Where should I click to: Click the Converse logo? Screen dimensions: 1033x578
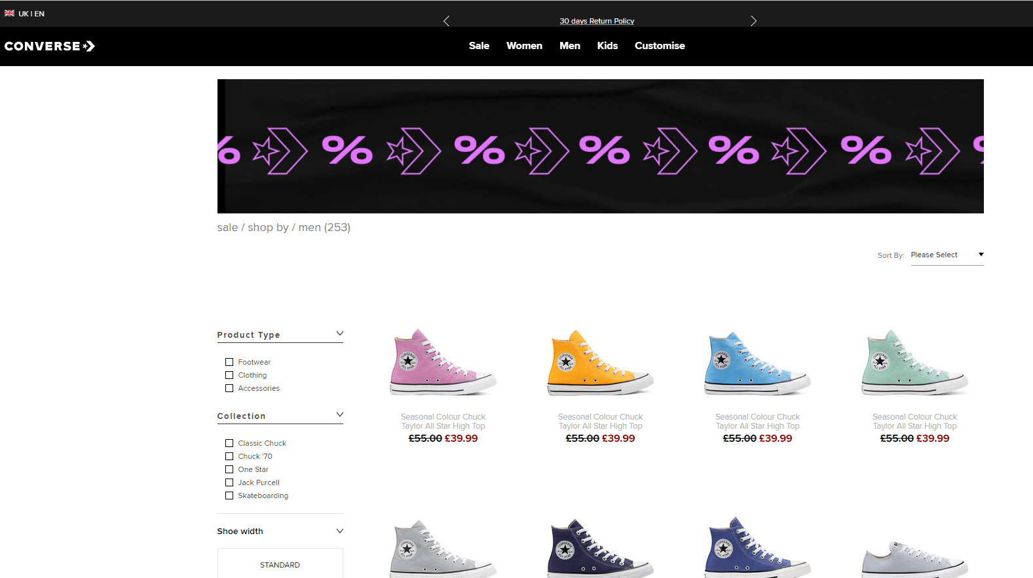[50, 46]
